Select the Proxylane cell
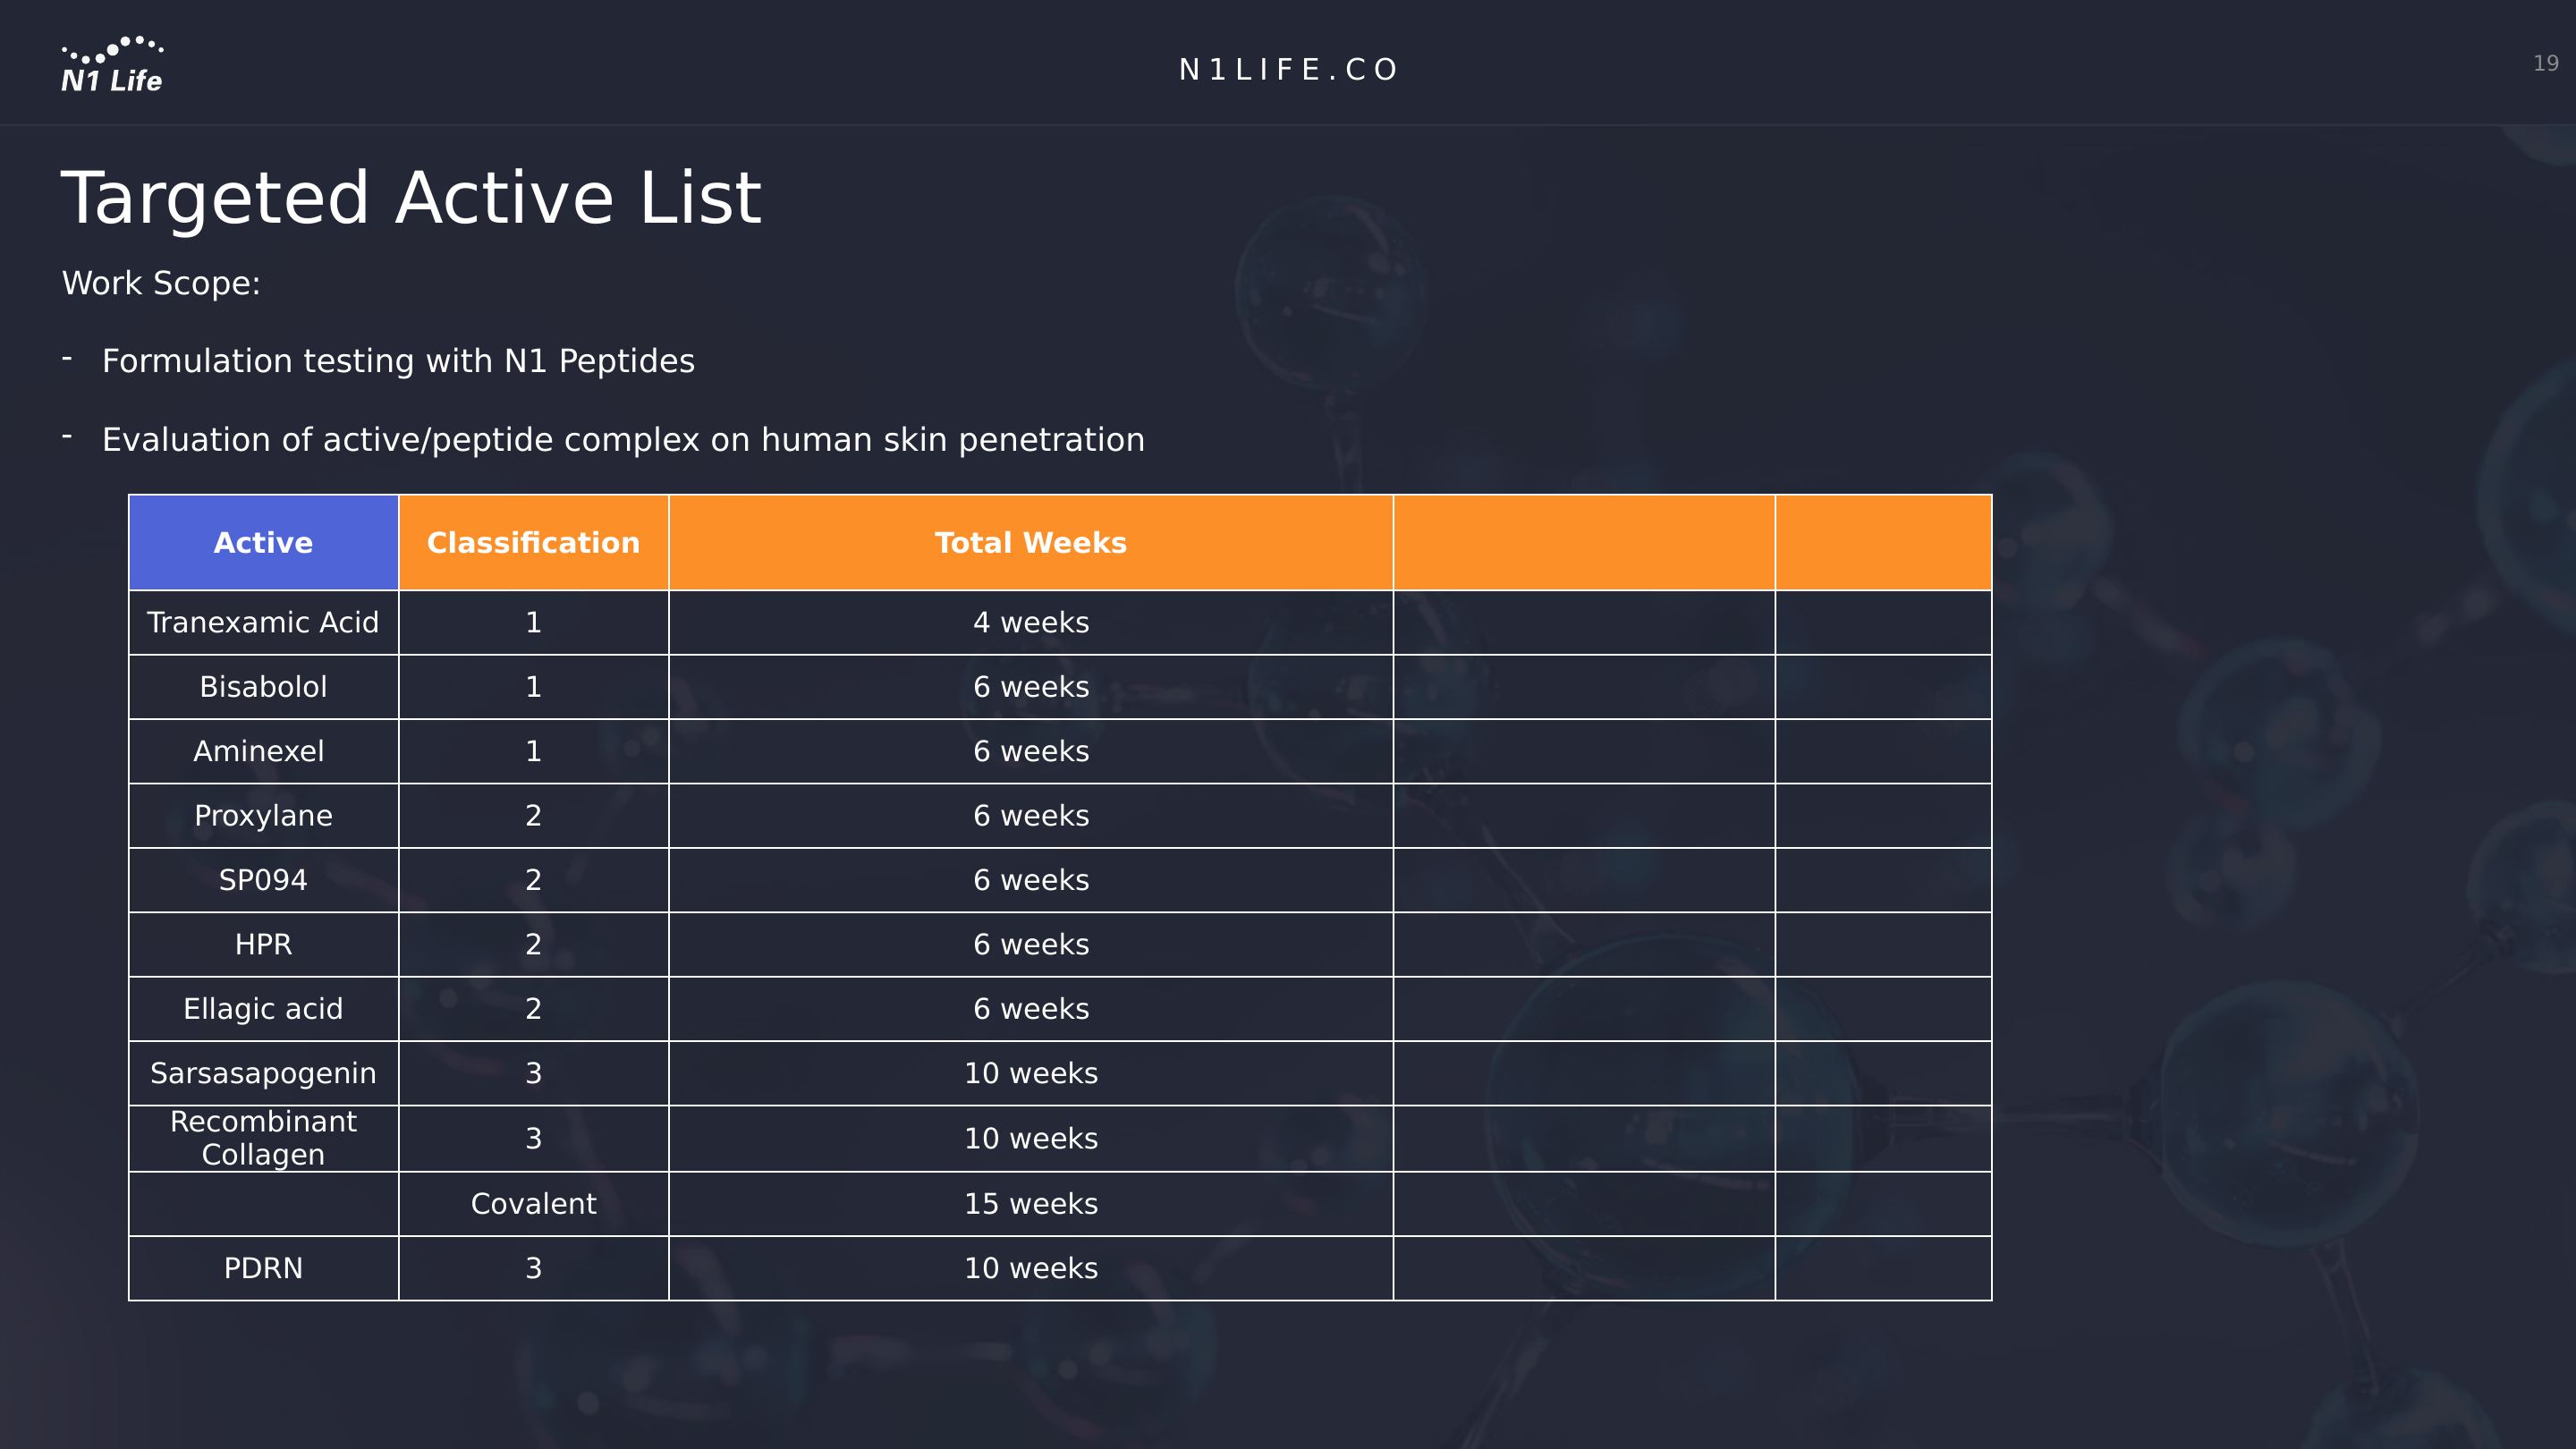 [x=263, y=815]
